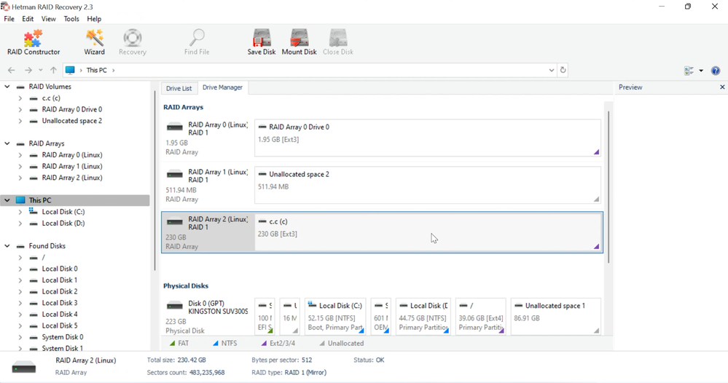
Task: Select Unallocated space 1 86.91 GB block
Action: (x=556, y=317)
